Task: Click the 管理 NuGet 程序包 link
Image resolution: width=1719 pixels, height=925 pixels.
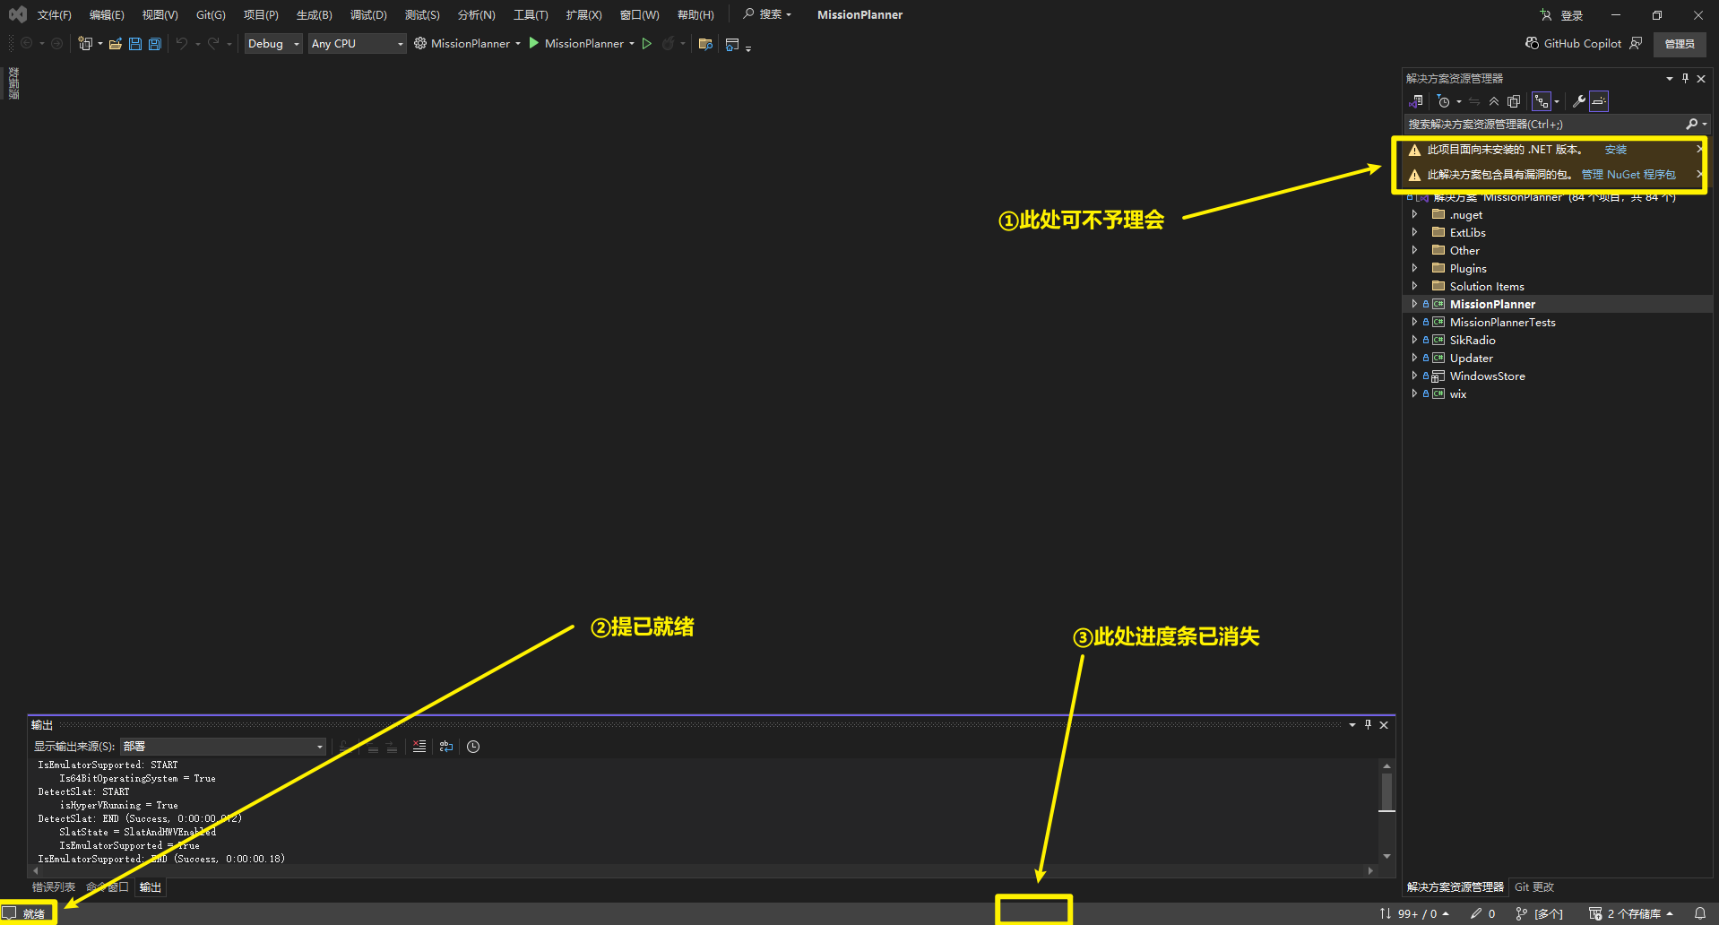Action: pyautogui.click(x=1628, y=175)
